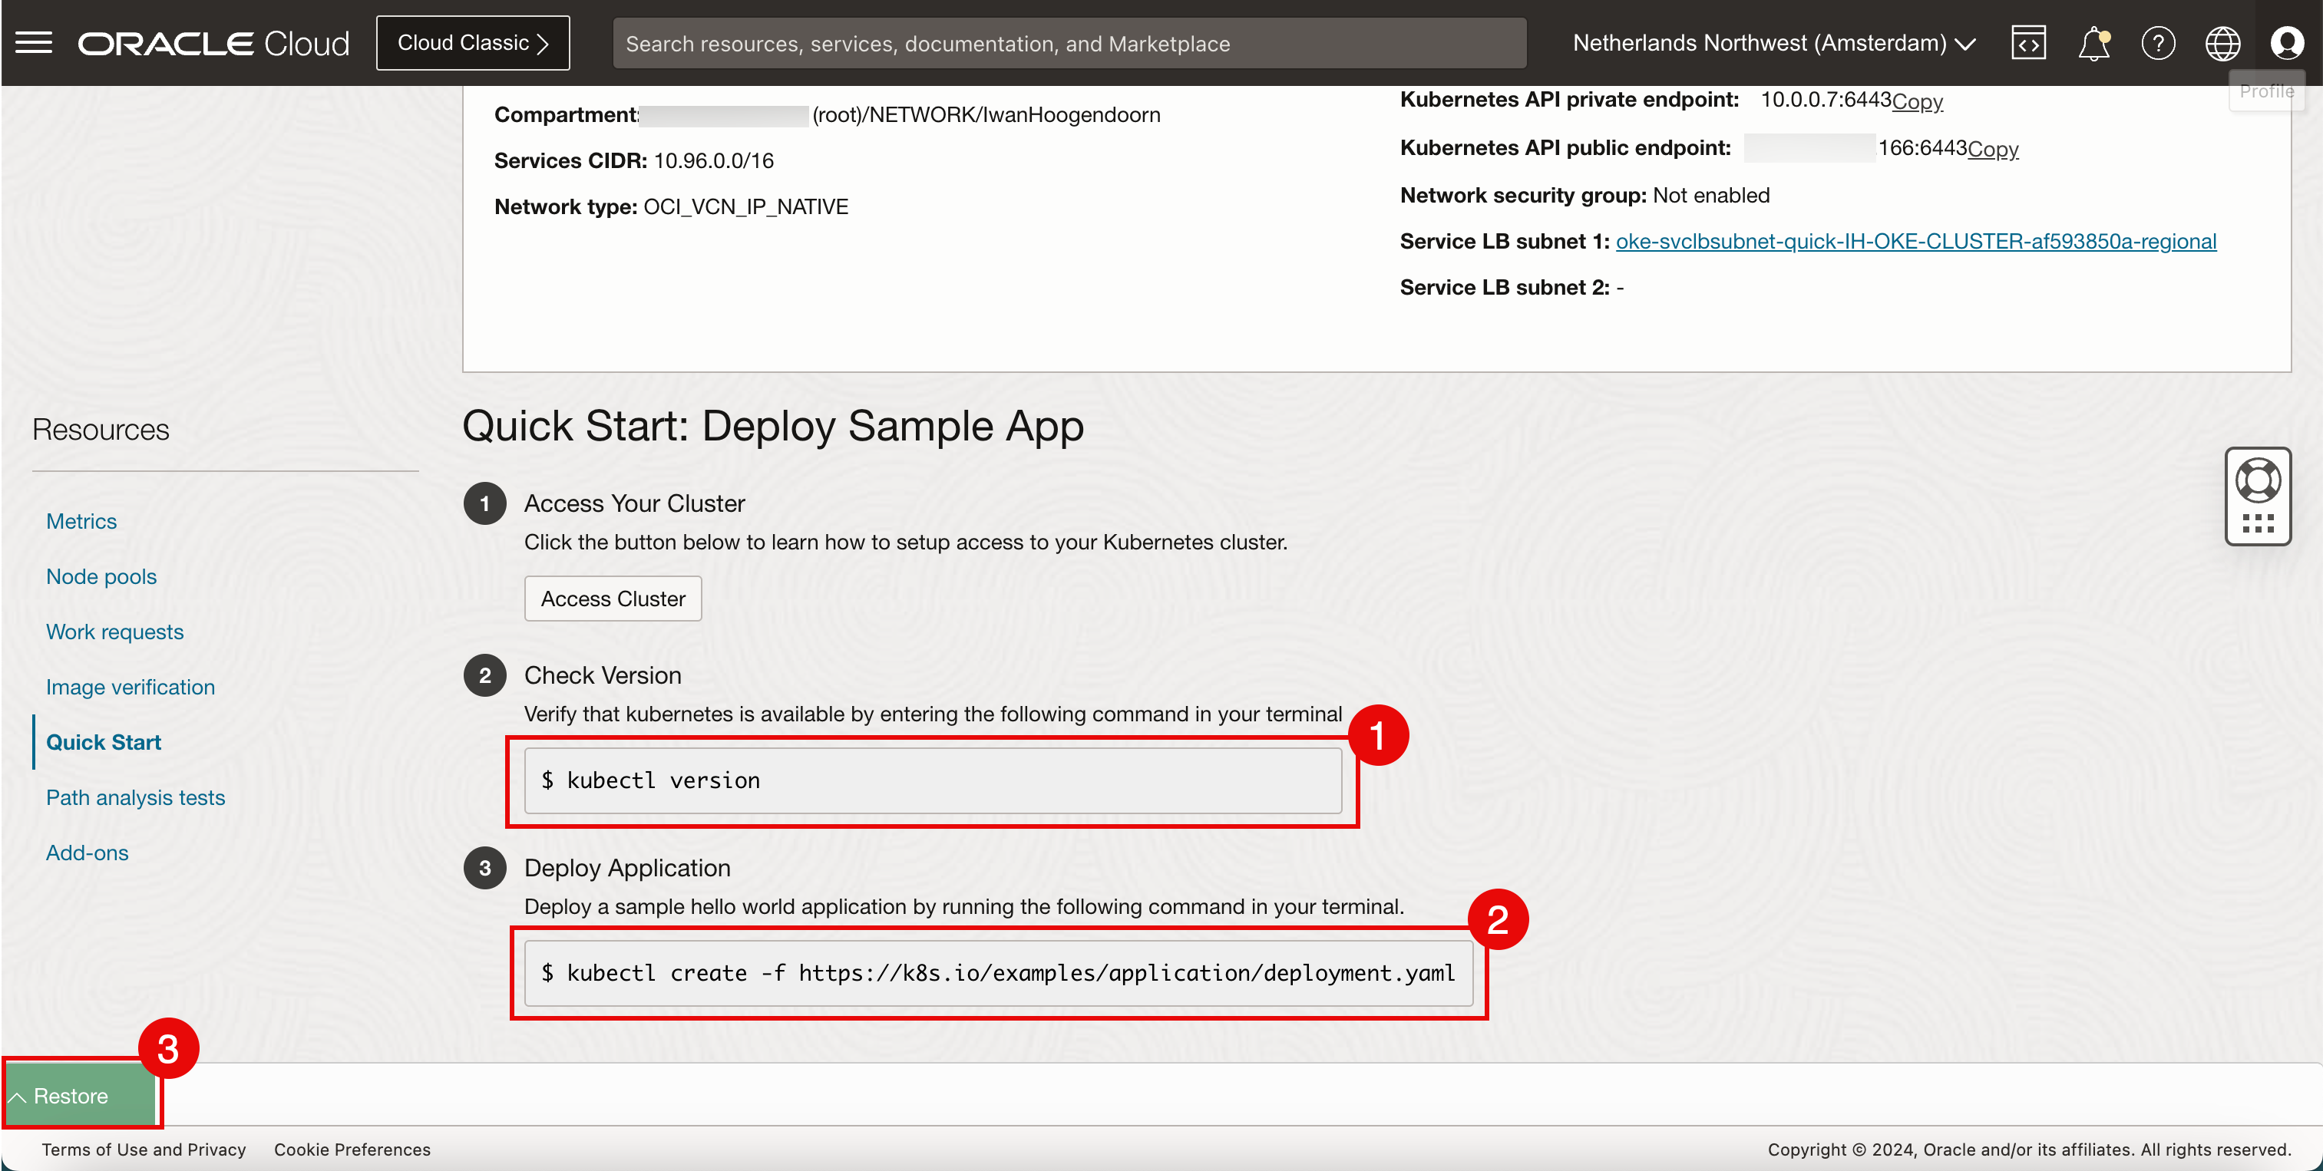Viewport: 2323px width, 1171px height.
Task: Open the help question mark icon
Action: point(2158,42)
